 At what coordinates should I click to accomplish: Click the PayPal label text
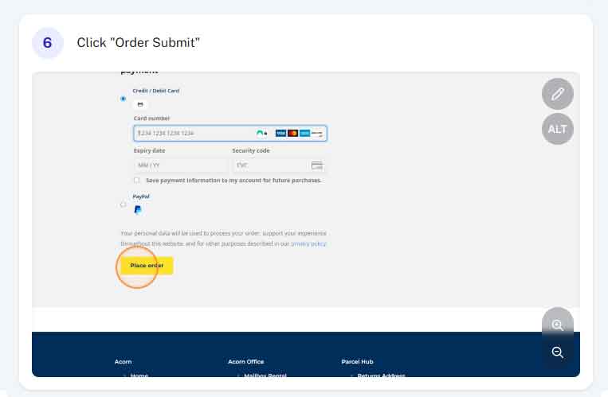click(x=141, y=197)
